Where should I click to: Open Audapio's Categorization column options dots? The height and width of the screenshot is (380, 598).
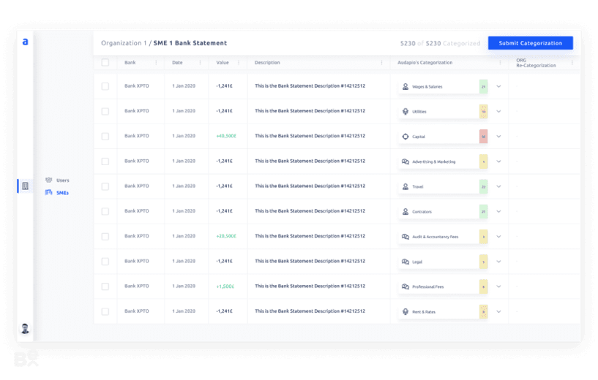tap(500, 62)
